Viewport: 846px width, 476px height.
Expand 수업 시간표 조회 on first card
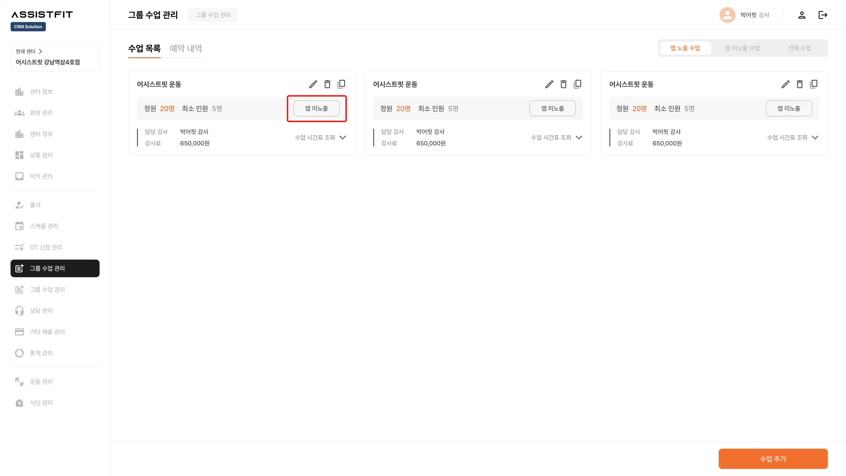(320, 138)
